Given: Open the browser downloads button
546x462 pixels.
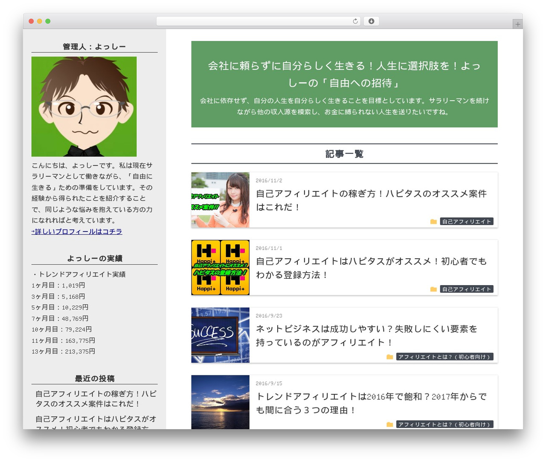Looking at the screenshot, I should (371, 21).
